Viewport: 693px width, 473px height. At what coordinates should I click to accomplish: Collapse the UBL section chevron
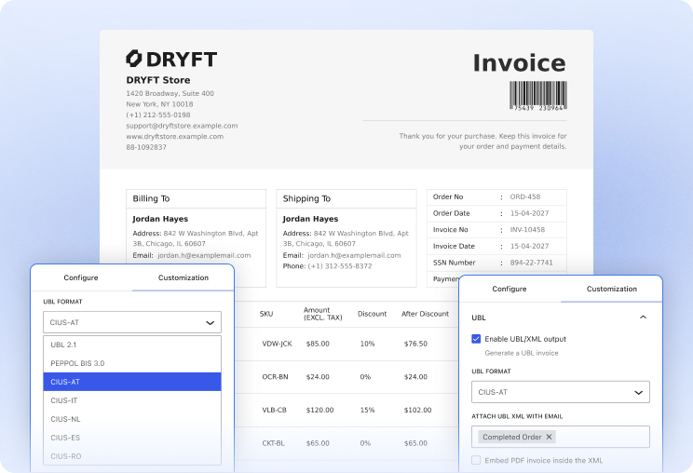pyautogui.click(x=643, y=318)
